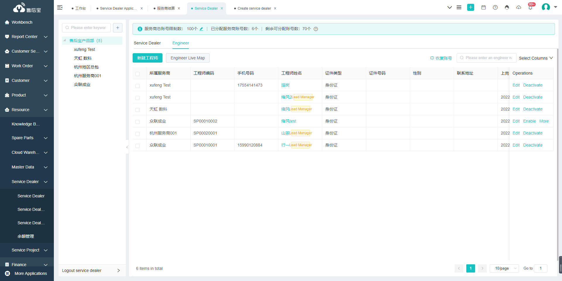
Task: Open the 10/page page-size dropdown
Action: (x=504, y=268)
